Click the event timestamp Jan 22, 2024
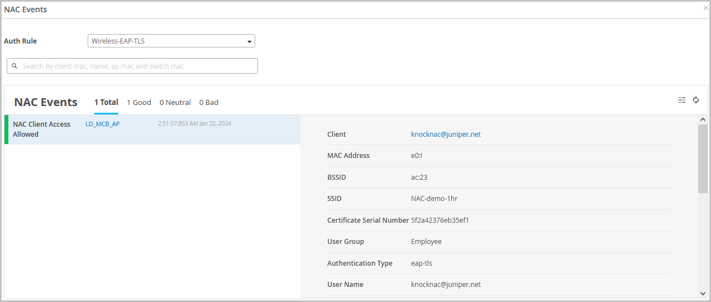 194,123
